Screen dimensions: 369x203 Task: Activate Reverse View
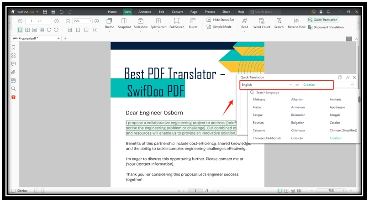click(x=296, y=24)
